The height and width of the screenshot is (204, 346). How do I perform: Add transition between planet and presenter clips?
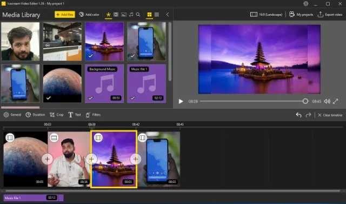pyautogui.click(x=47, y=159)
